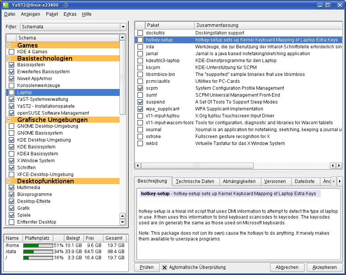Click the schema list scroll-up arrow at top

click(x=123, y=38)
